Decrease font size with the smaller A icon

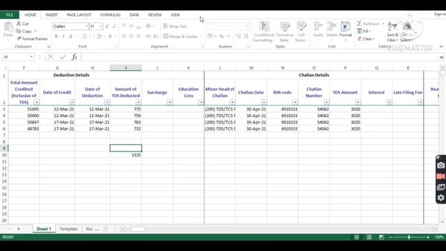point(114,26)
